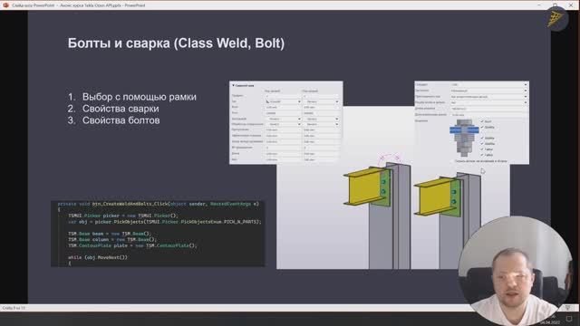Toggle the bottom-most Гайка checkbox
This screenshot has width=580, height=326.
(482, 155)
